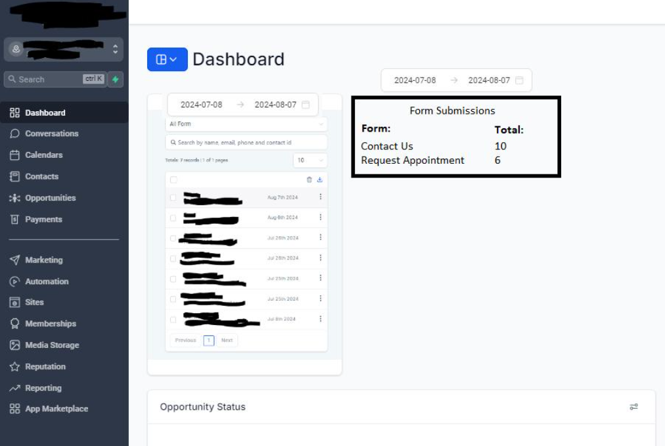
Task: Click the Next pagination button
Action: click(227, 340)
